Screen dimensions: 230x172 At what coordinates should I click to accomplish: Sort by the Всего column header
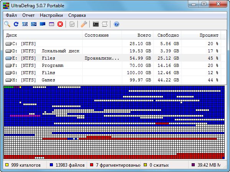point(138,35)
